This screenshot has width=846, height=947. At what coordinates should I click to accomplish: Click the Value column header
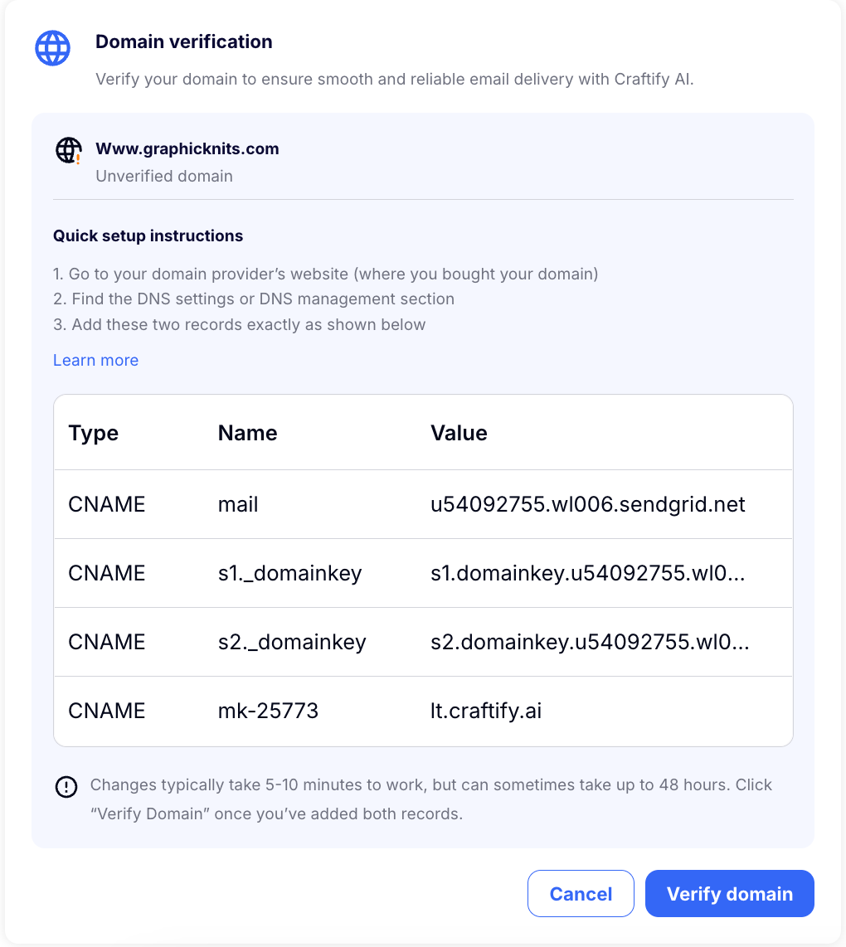(x=459, y=433)
